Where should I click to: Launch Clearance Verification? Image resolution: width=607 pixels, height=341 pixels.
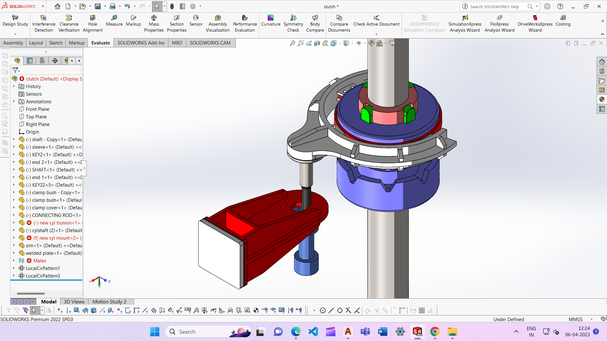pyautogui.click(x=69, y=24)
